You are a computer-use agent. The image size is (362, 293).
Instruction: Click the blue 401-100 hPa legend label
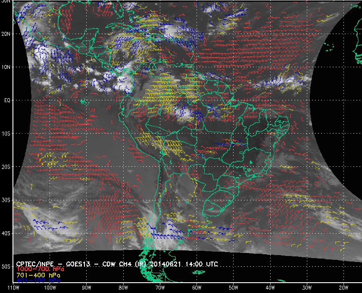click(x=38, y=281)
